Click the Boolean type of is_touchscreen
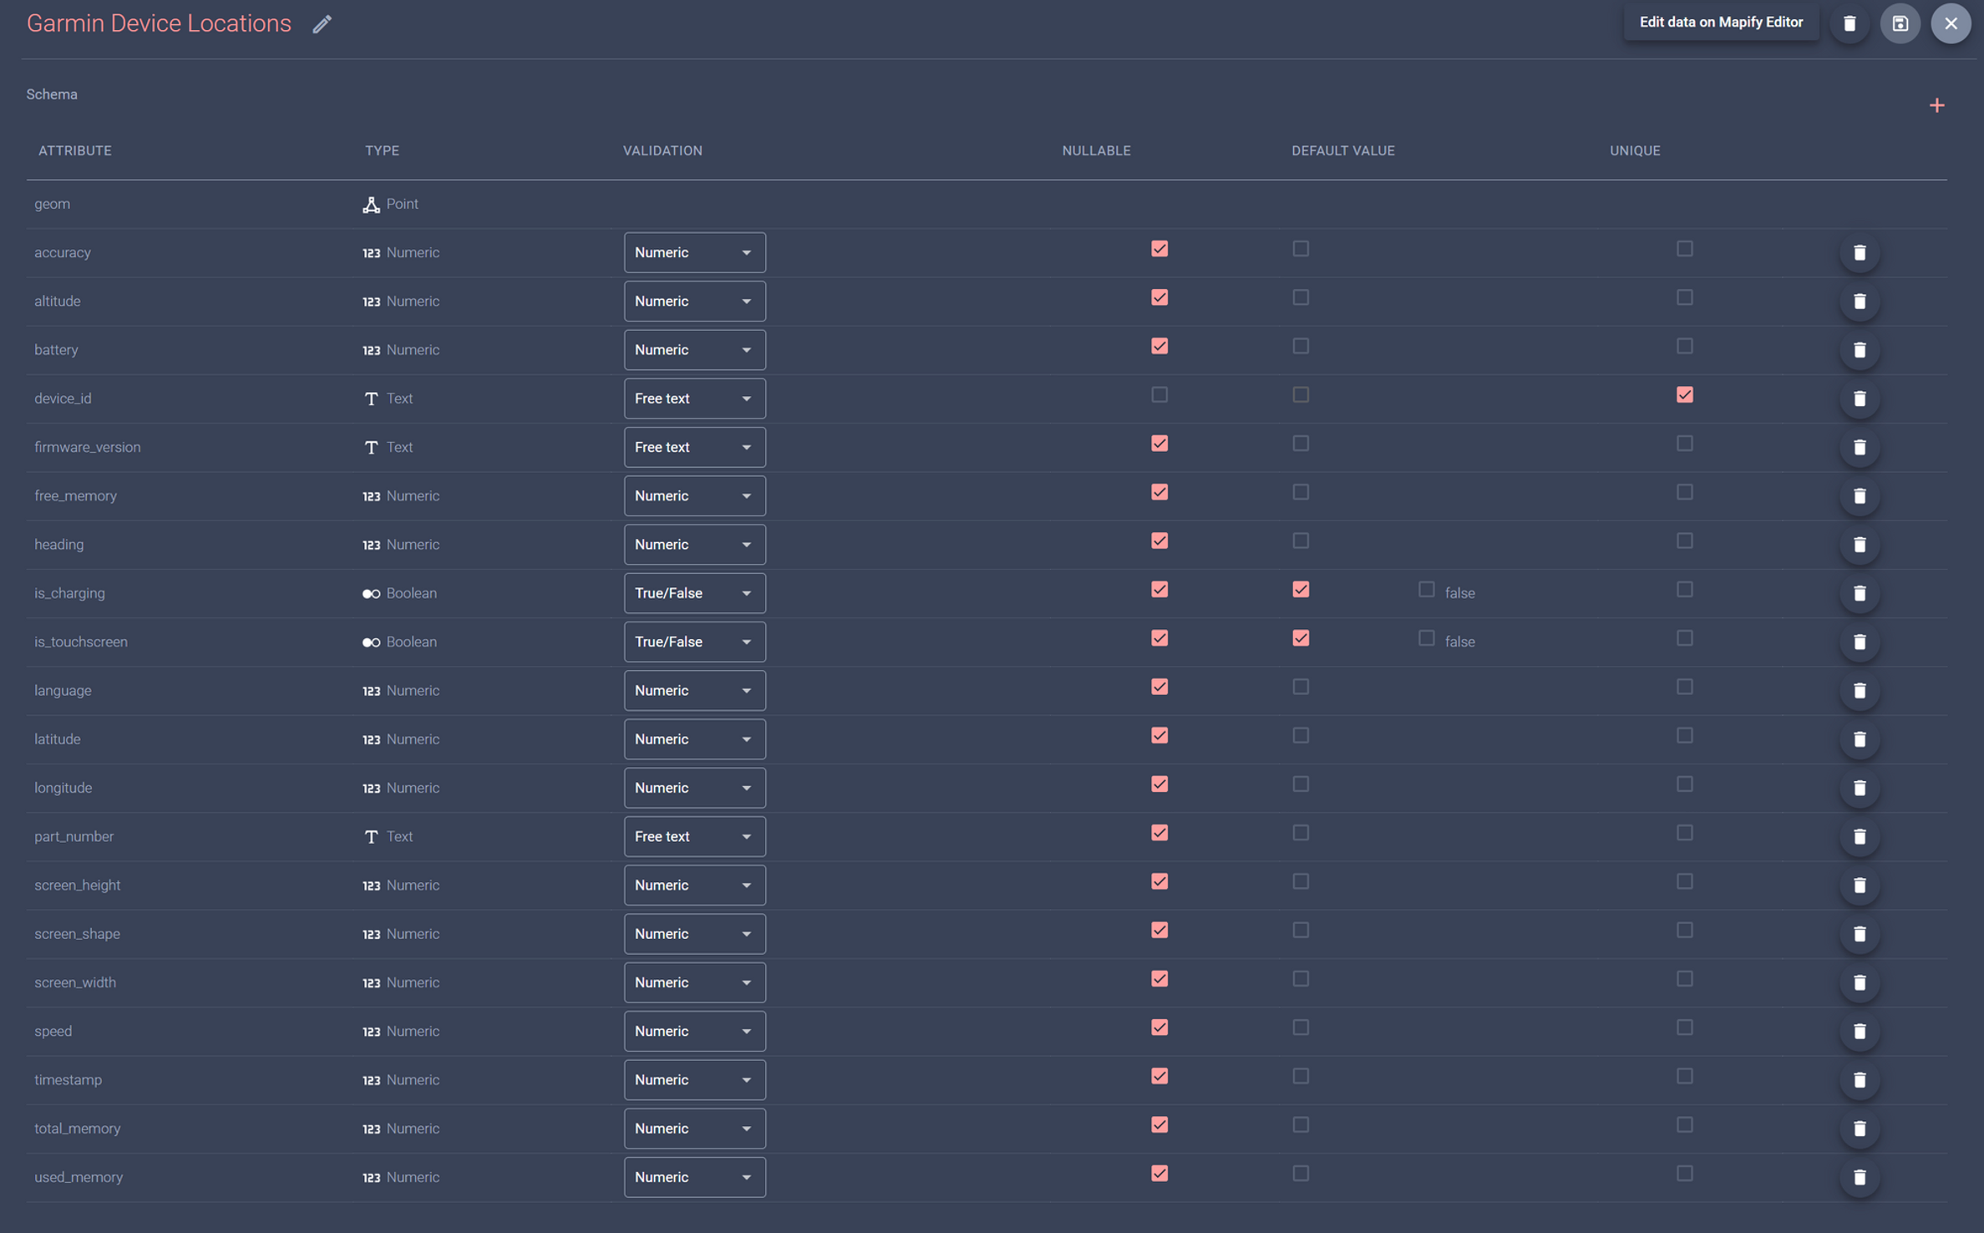Screen dimensions: 1984x1233 pos(411,642)
